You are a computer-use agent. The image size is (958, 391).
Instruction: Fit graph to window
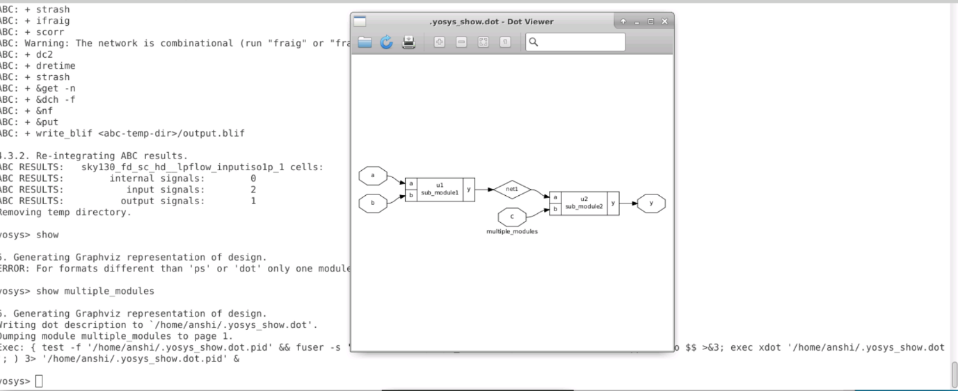(x=484, y=42)
